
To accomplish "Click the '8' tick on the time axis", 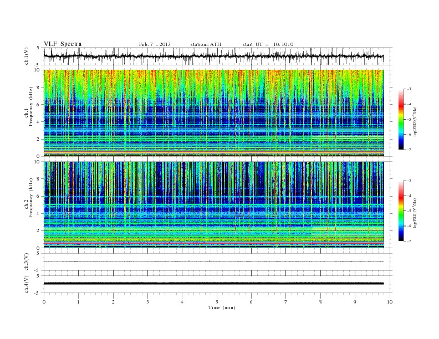I will click(x=320, y=302).
